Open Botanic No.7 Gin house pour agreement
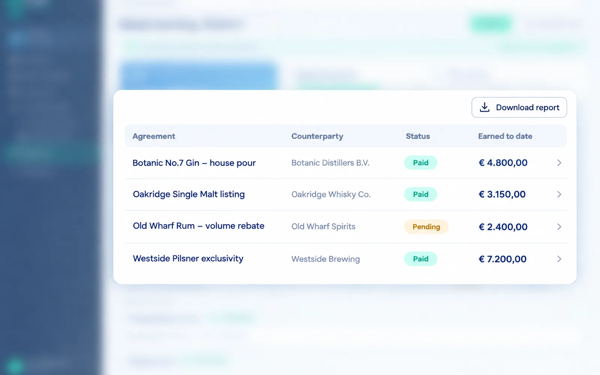The height and width of the screenshot is (375, 600). [194, 163]
